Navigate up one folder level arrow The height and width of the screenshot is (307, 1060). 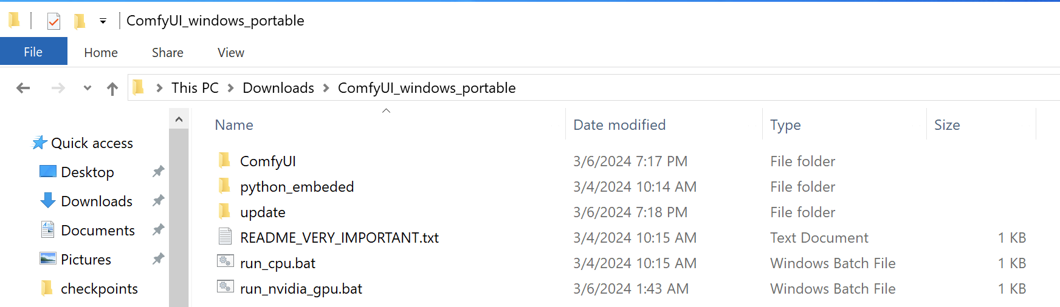click(x=112, y=89)
